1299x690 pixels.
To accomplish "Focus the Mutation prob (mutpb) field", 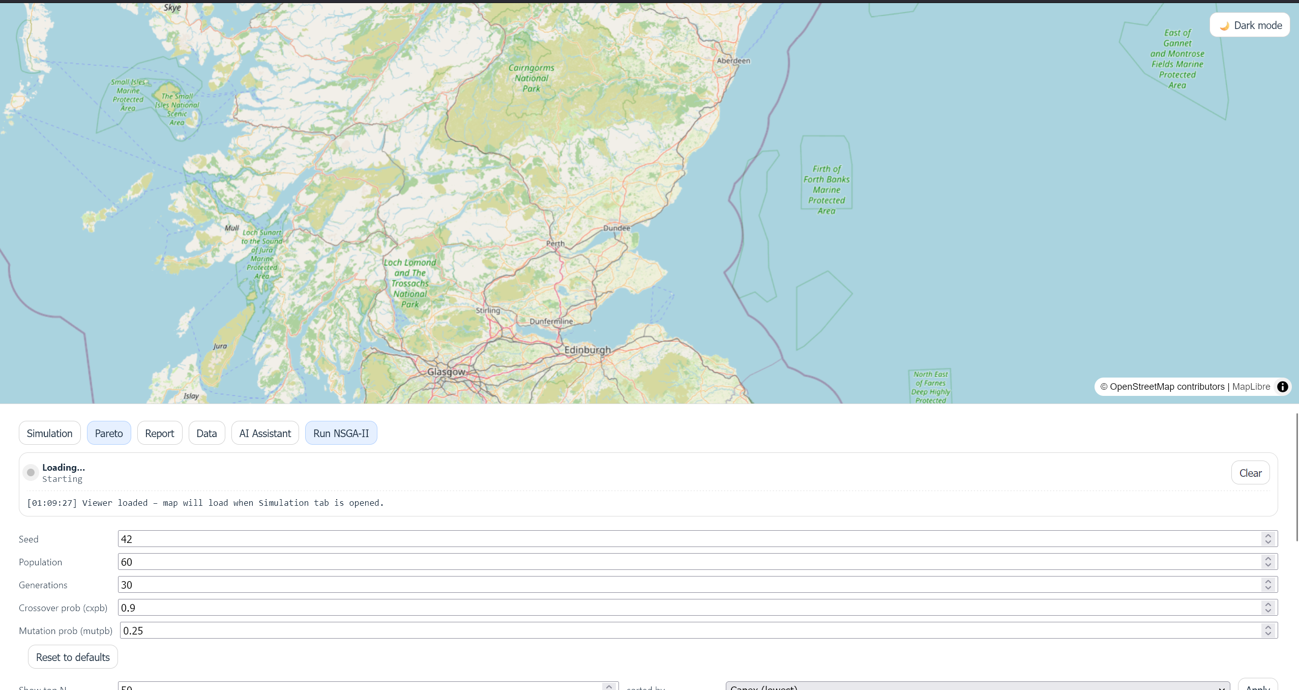I will [699, 630].
